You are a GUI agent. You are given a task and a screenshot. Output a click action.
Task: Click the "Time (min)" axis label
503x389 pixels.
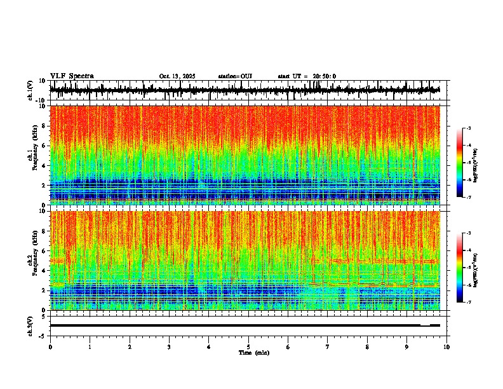coord(254,353)
